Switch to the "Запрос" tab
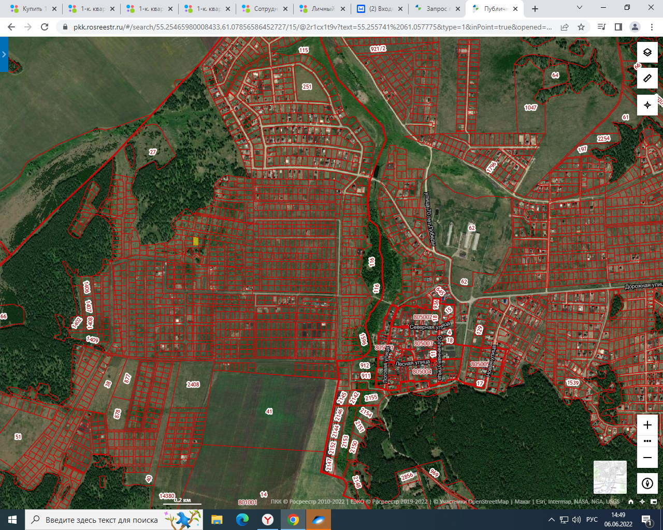 pos(436,9)
